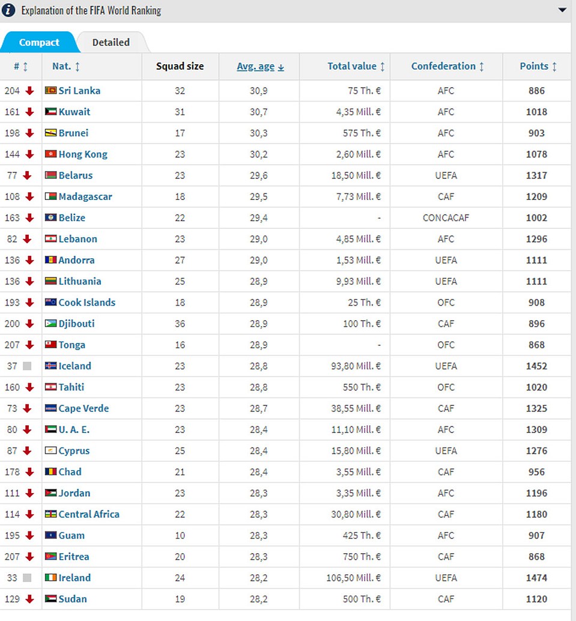Click the Djibouti flag icon

50,324
